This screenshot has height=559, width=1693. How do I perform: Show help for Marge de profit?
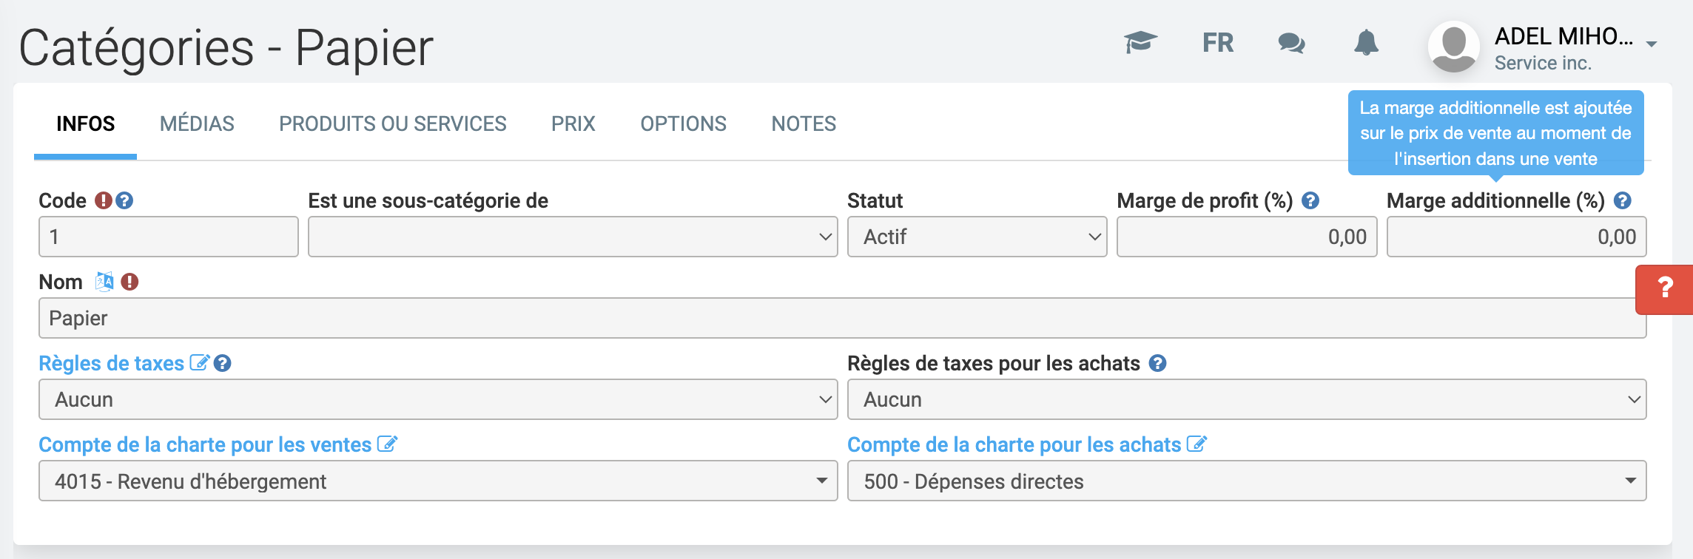1310,200
